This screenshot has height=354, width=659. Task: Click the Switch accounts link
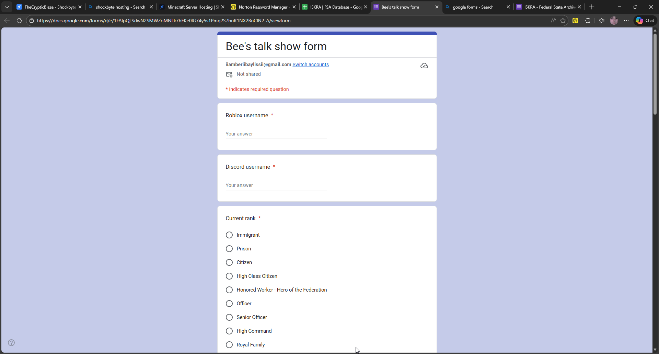(x=310, y=64)
